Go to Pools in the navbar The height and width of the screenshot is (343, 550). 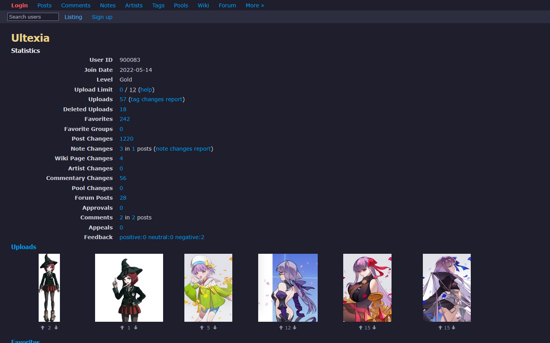(x=181, y=5)
